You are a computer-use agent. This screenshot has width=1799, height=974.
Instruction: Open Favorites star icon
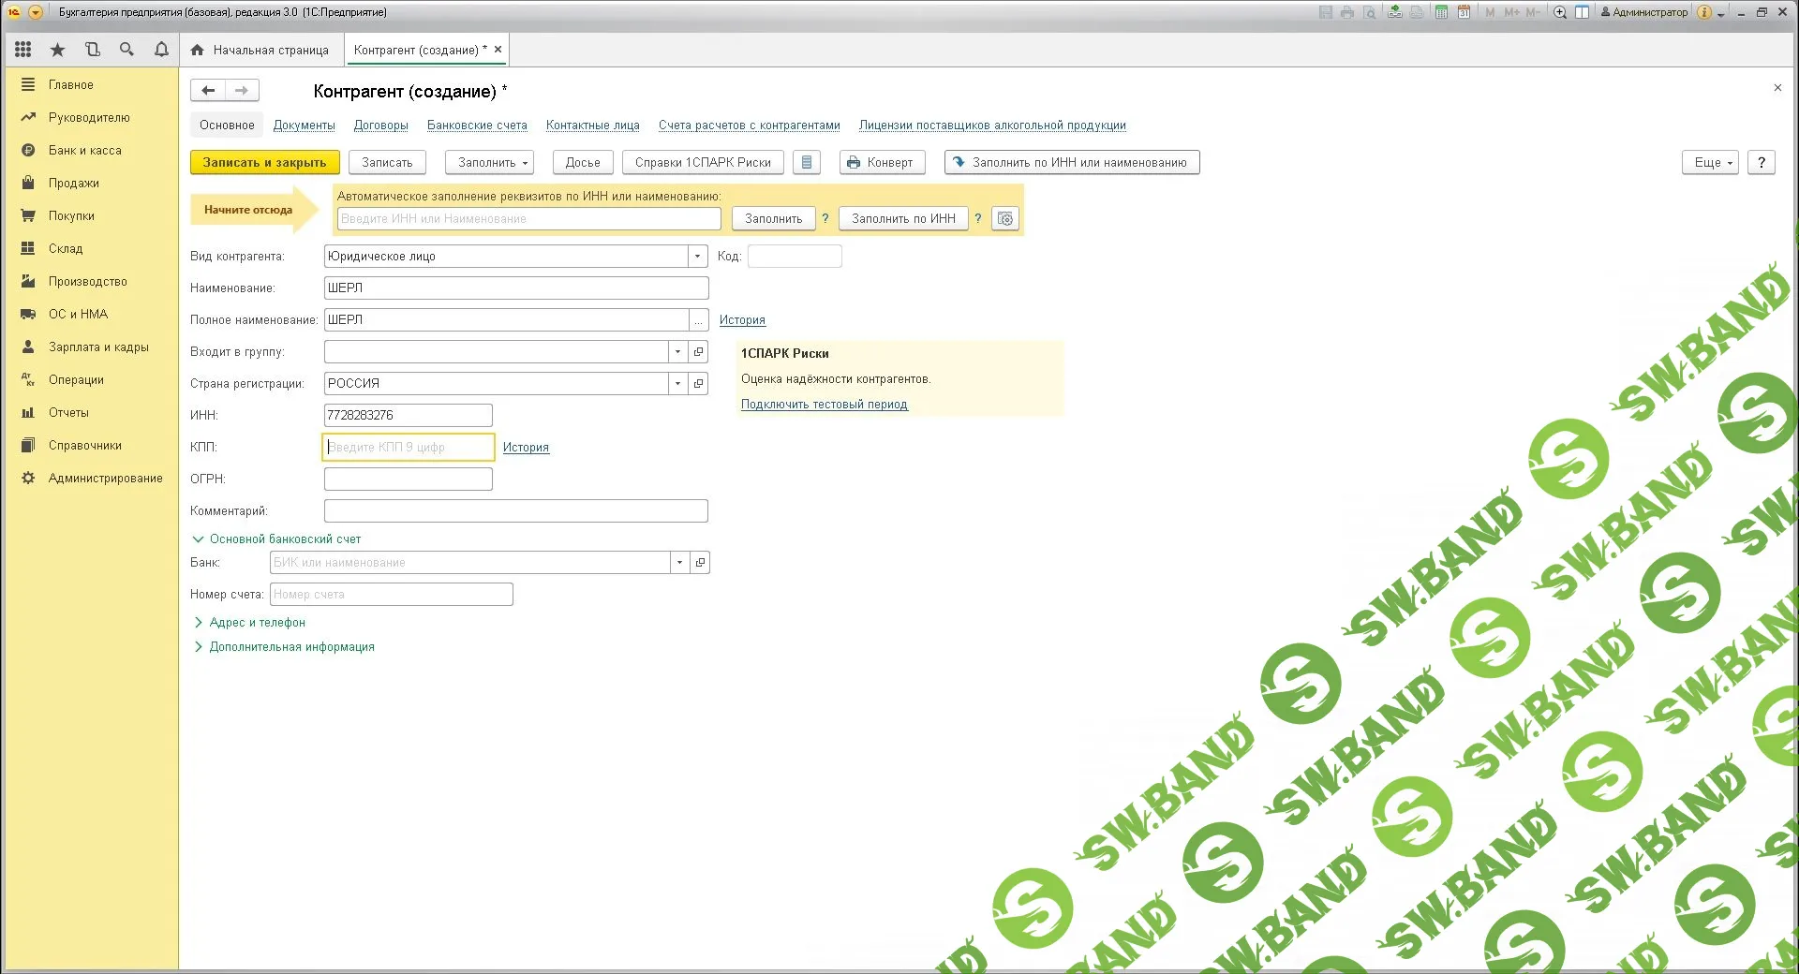(57, 50)
